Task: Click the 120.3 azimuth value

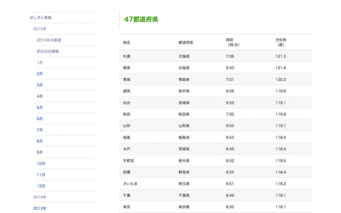Action: 281,79
